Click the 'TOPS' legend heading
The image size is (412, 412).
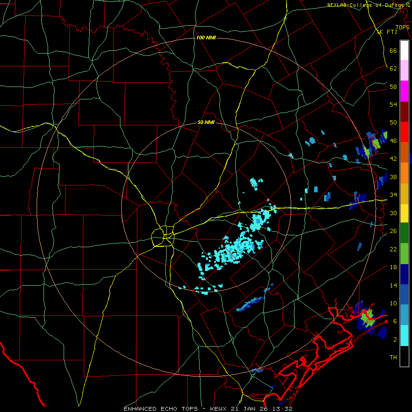click(x=402, y=27)
